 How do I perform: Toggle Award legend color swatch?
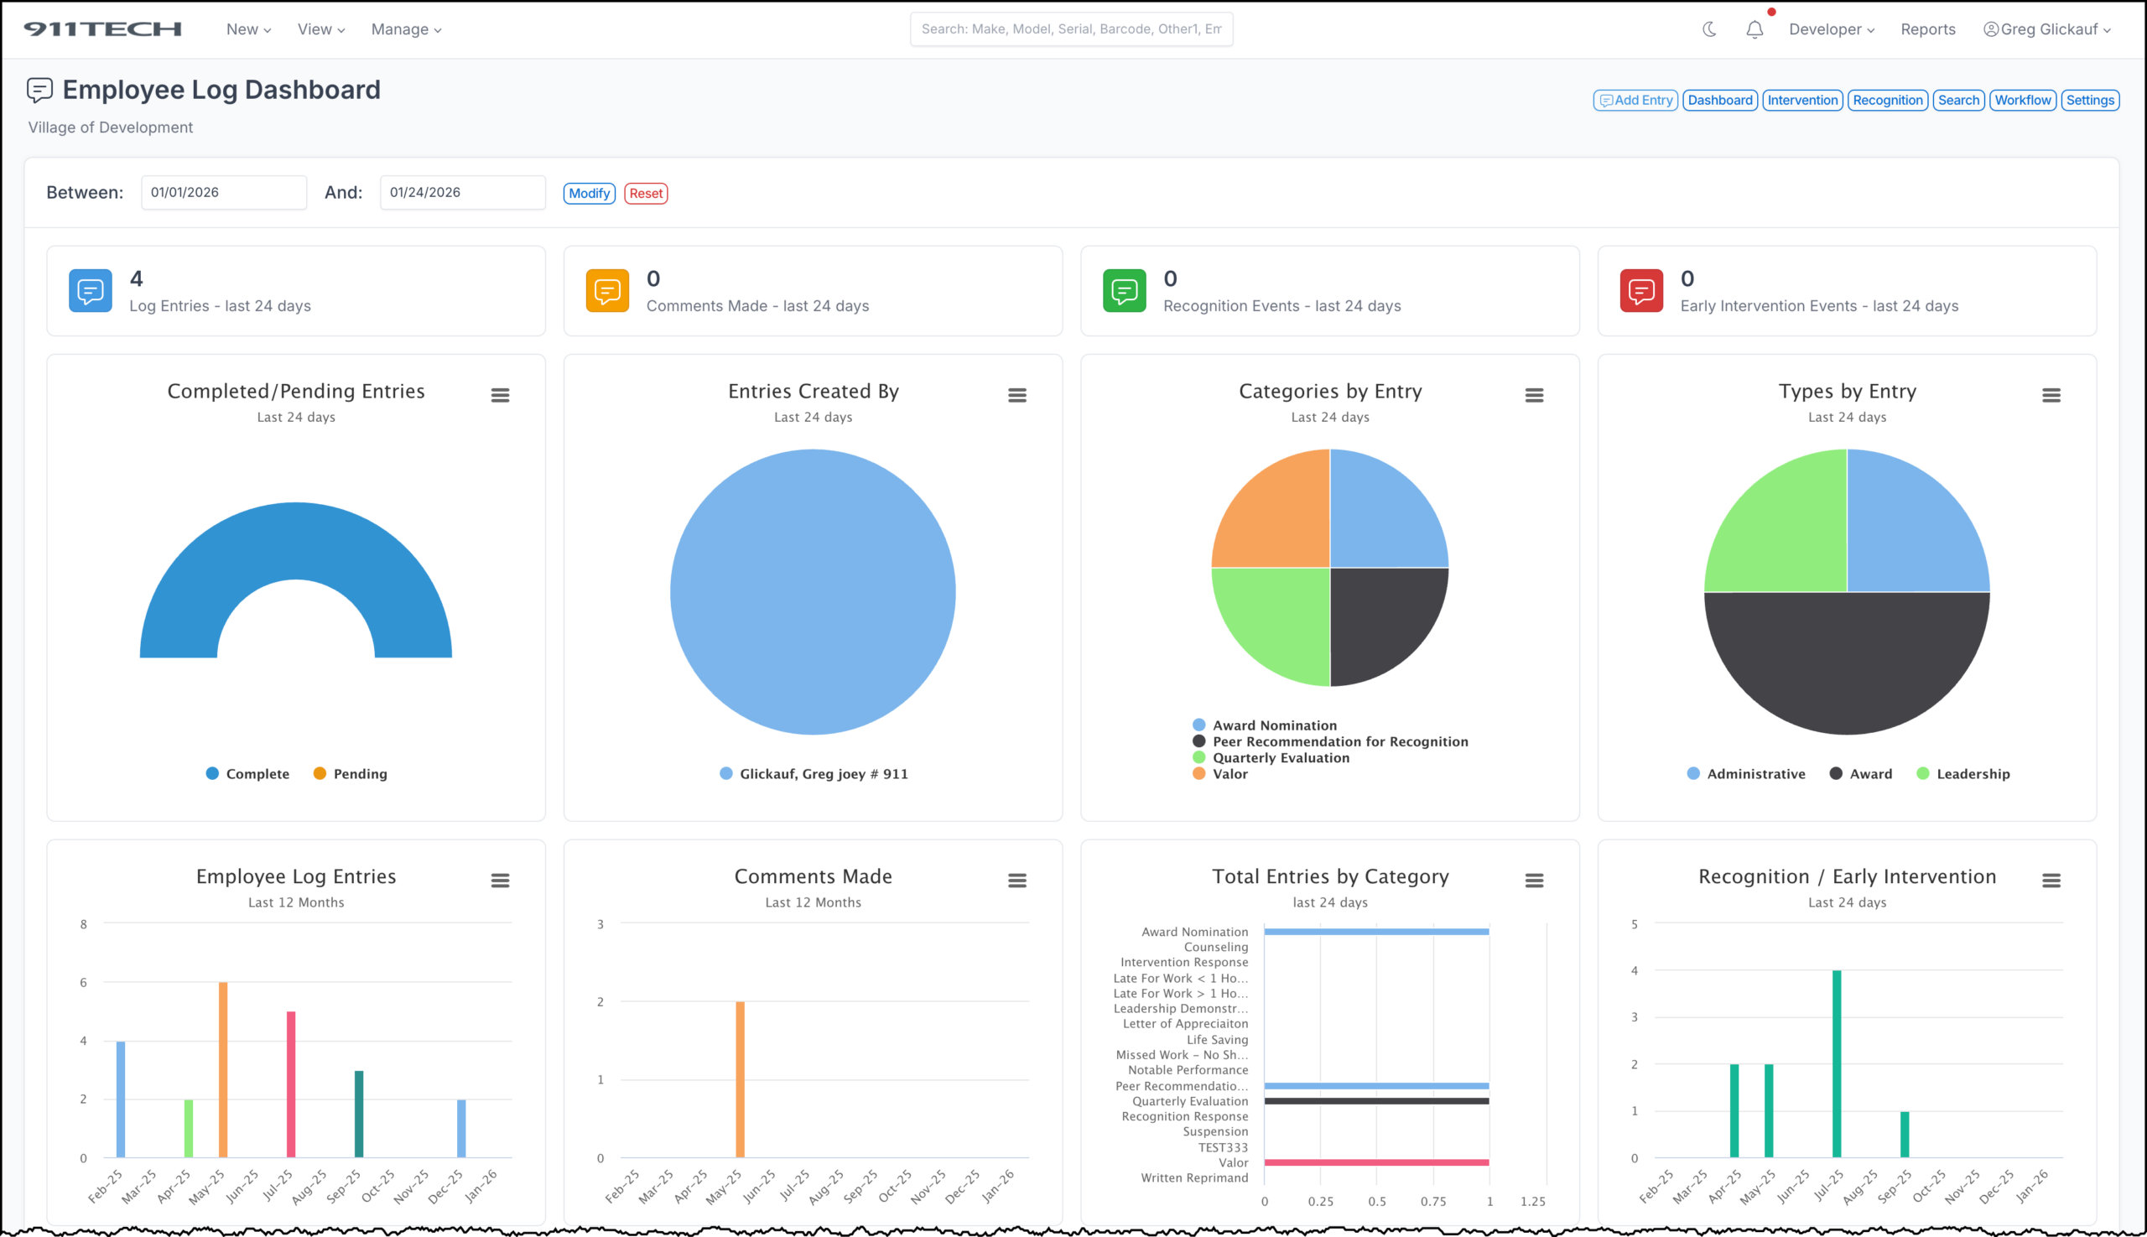(x=1835, y=773)
